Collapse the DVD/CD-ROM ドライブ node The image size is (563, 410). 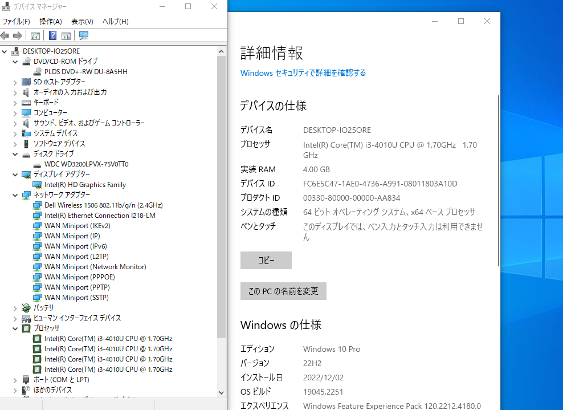click(x=15, y=62)
